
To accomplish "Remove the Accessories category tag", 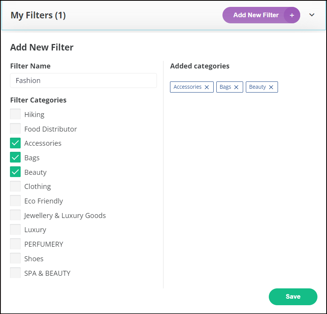I will pyautogui.click(x=207, y=87).
